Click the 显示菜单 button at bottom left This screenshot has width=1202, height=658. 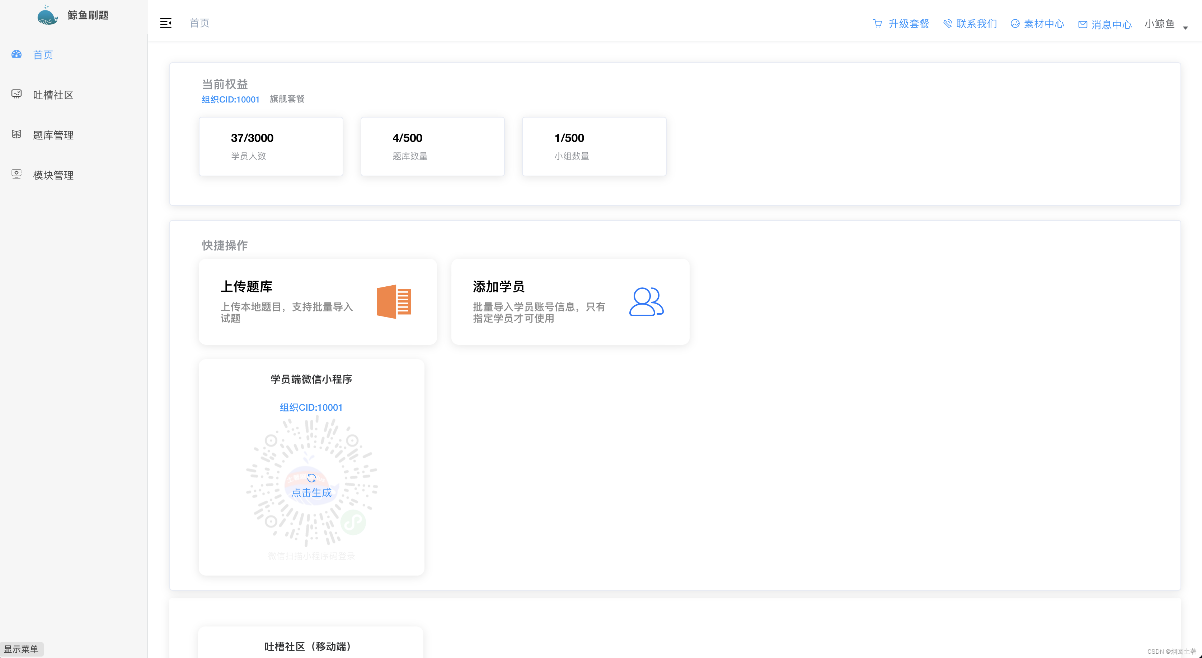(22, 649)
